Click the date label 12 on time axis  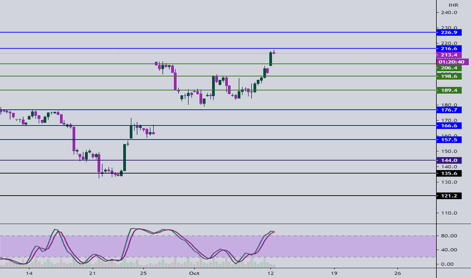click(x=271, y=273)
